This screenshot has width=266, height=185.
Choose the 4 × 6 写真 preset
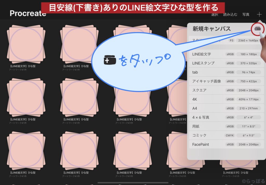tap(227, 117)
